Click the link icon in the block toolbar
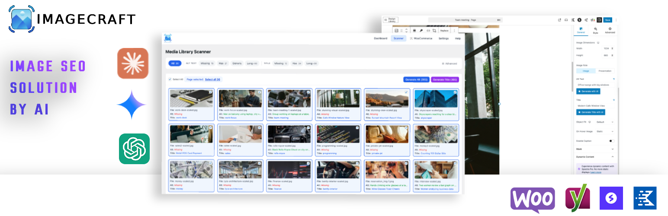 [428, 31]
